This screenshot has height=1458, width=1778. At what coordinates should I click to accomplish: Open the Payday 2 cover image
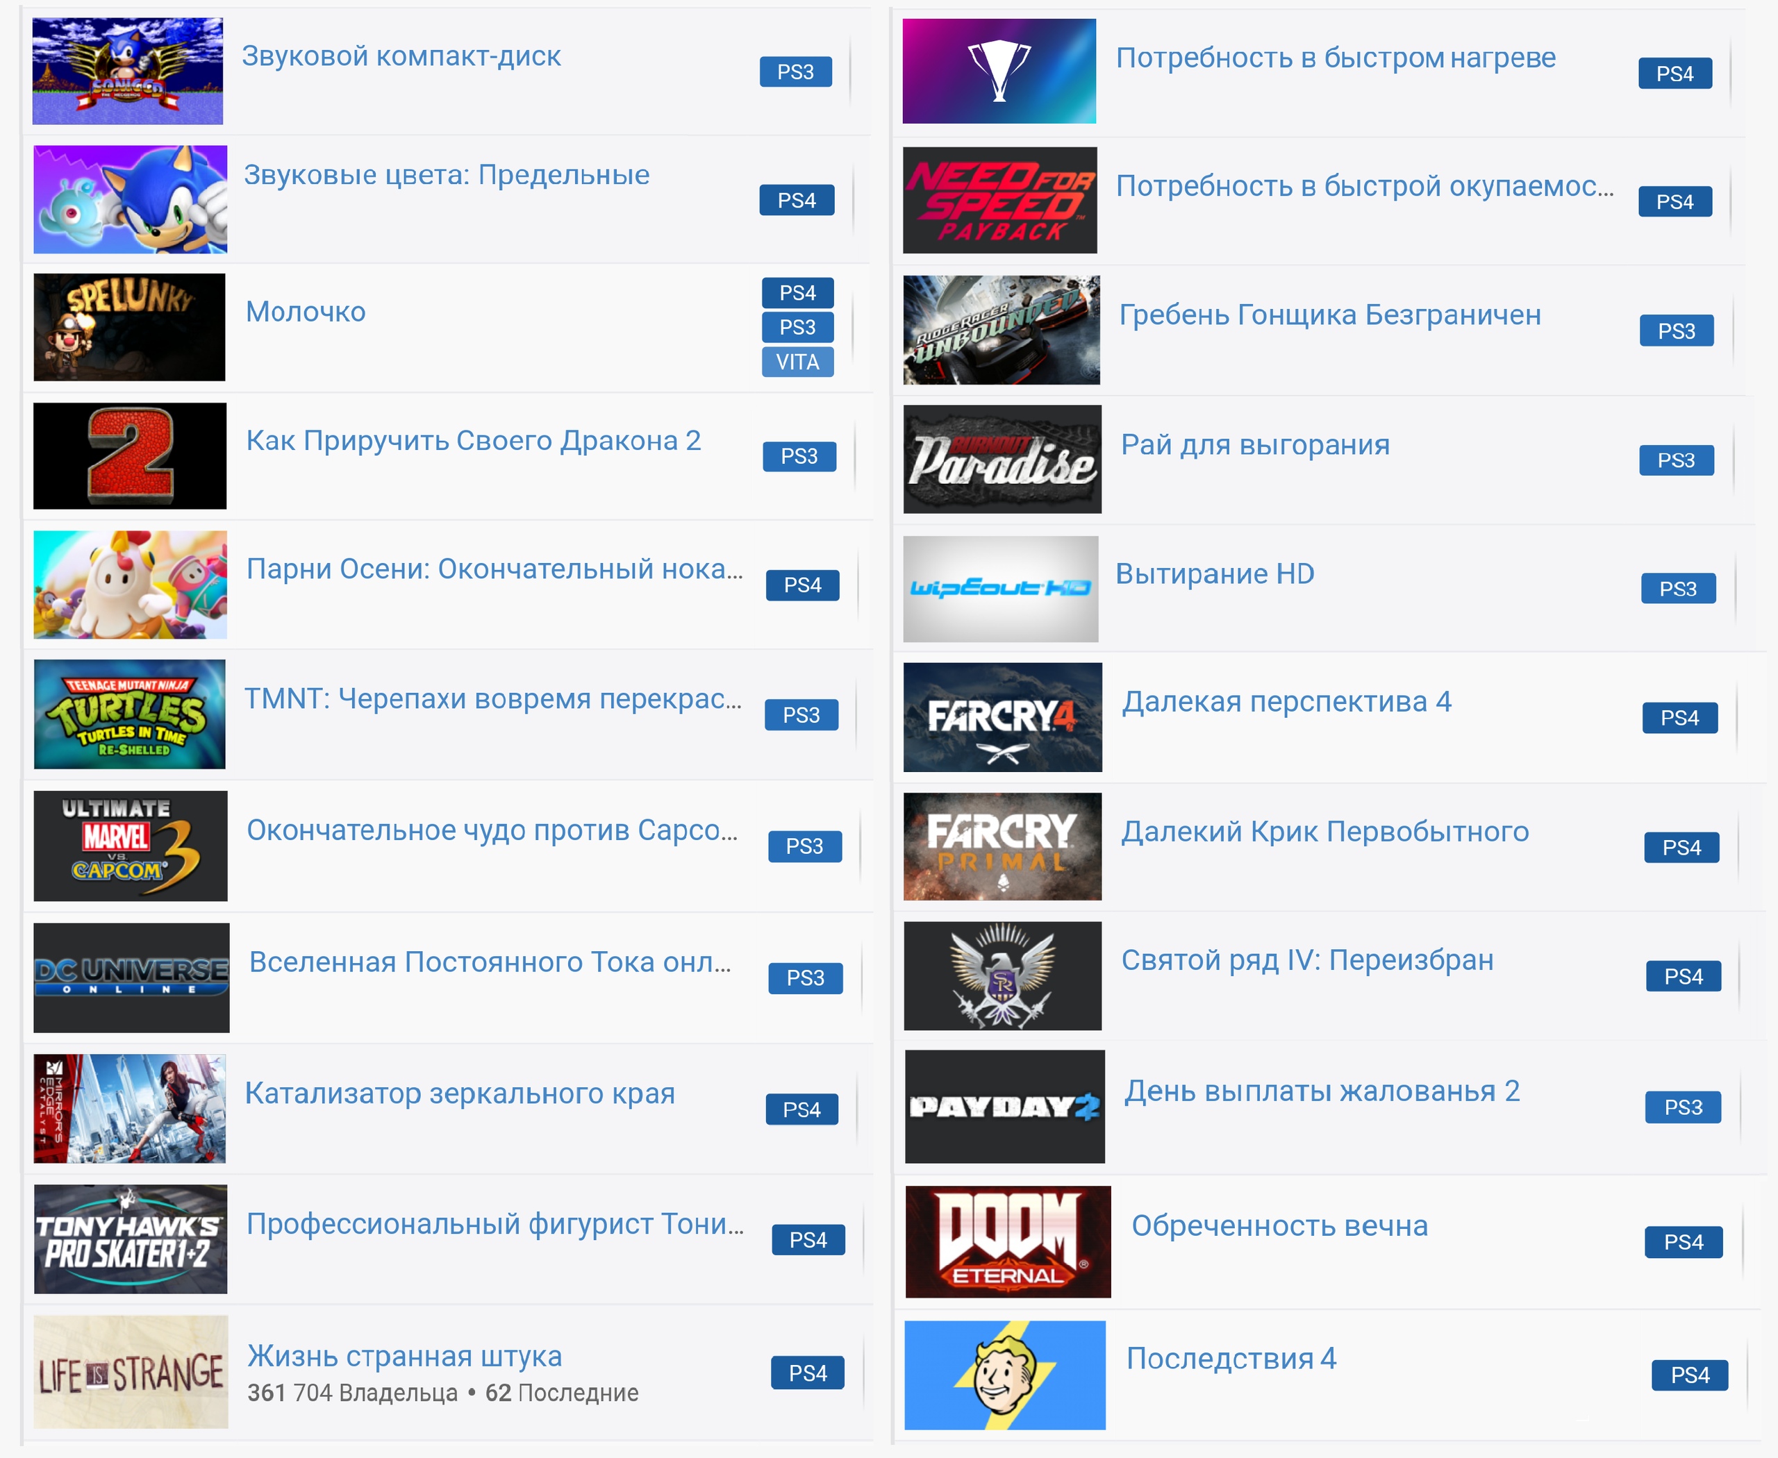1004,1107
